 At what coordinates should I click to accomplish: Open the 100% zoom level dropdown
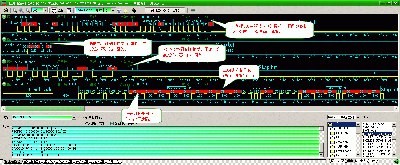[x=46, y=10]
